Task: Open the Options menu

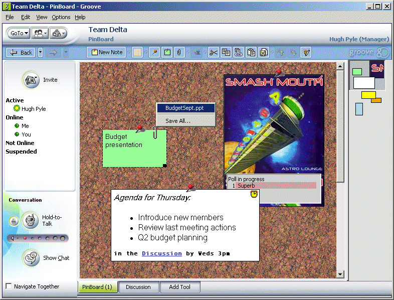Action: 61,17
